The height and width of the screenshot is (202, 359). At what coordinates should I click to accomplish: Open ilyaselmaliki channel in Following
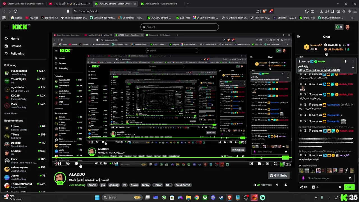point(25,73)
